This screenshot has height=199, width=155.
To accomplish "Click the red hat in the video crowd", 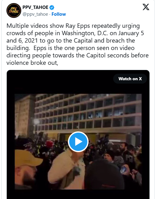I will [50, 144].
